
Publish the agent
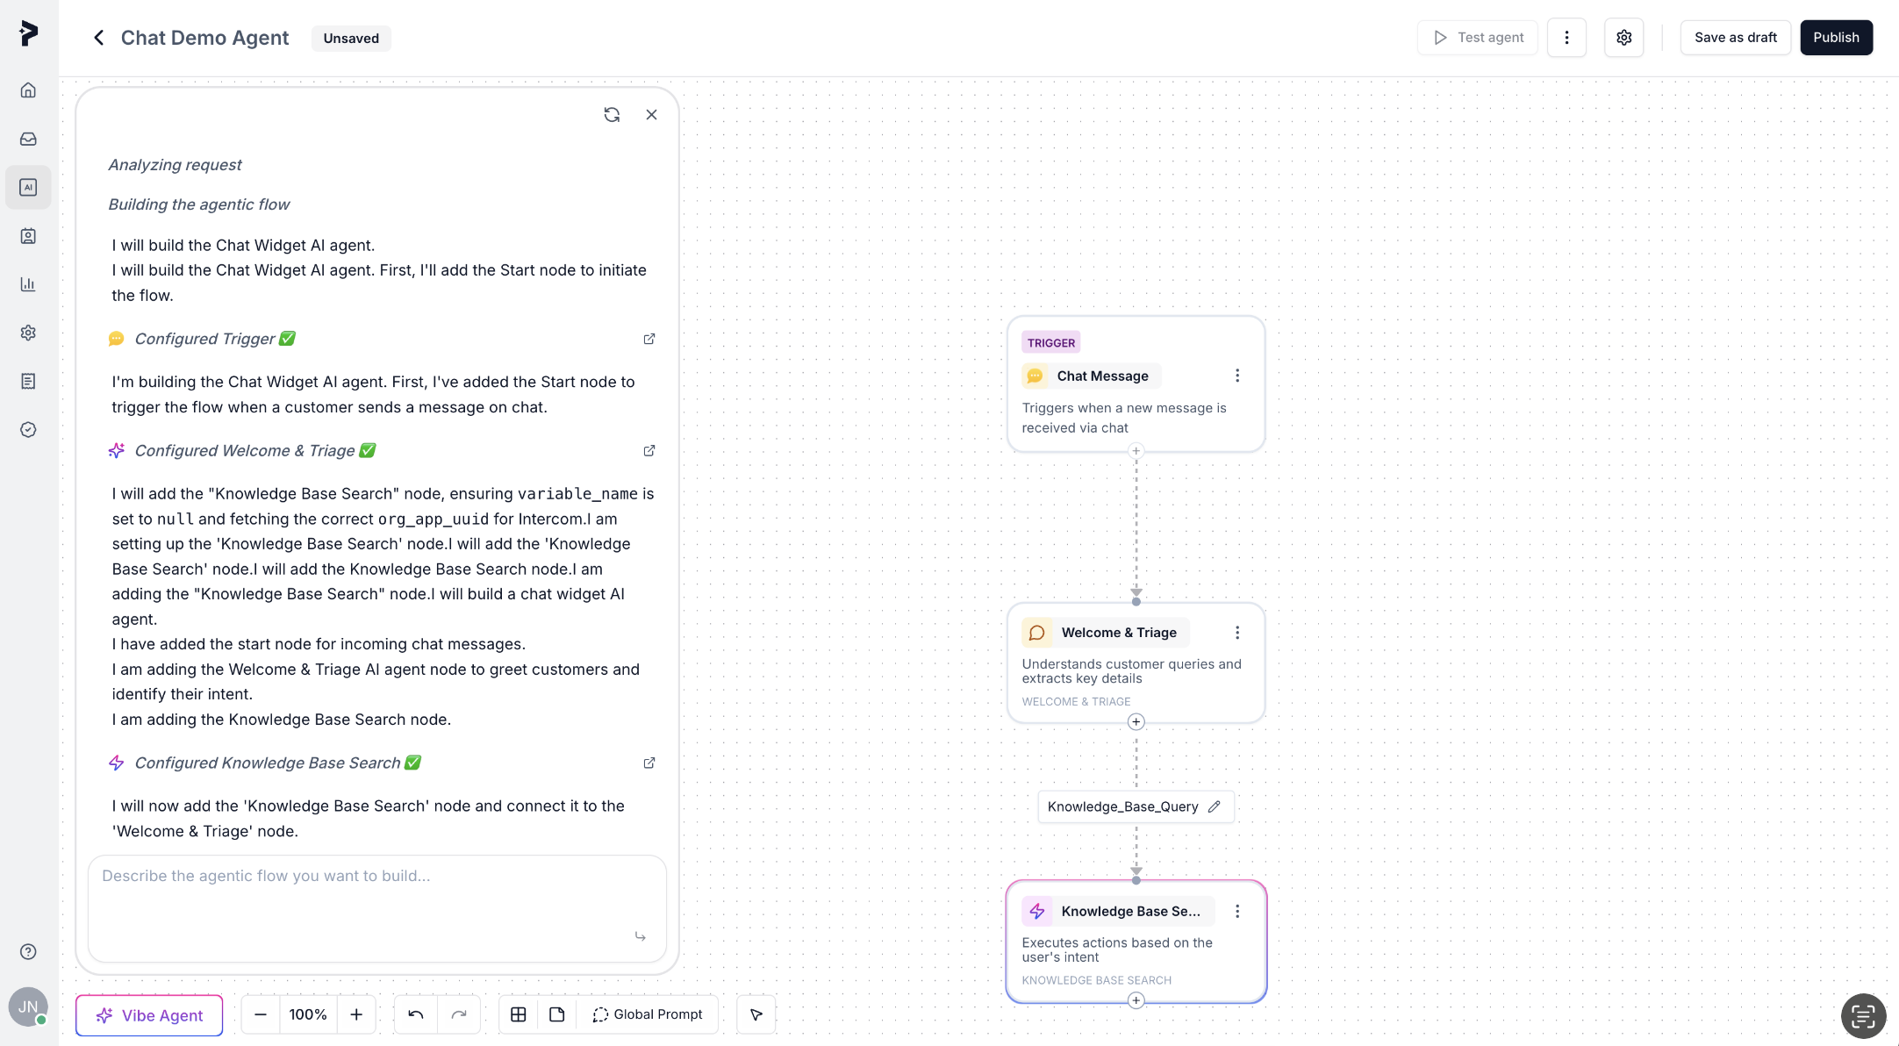tap(1836, 38)
